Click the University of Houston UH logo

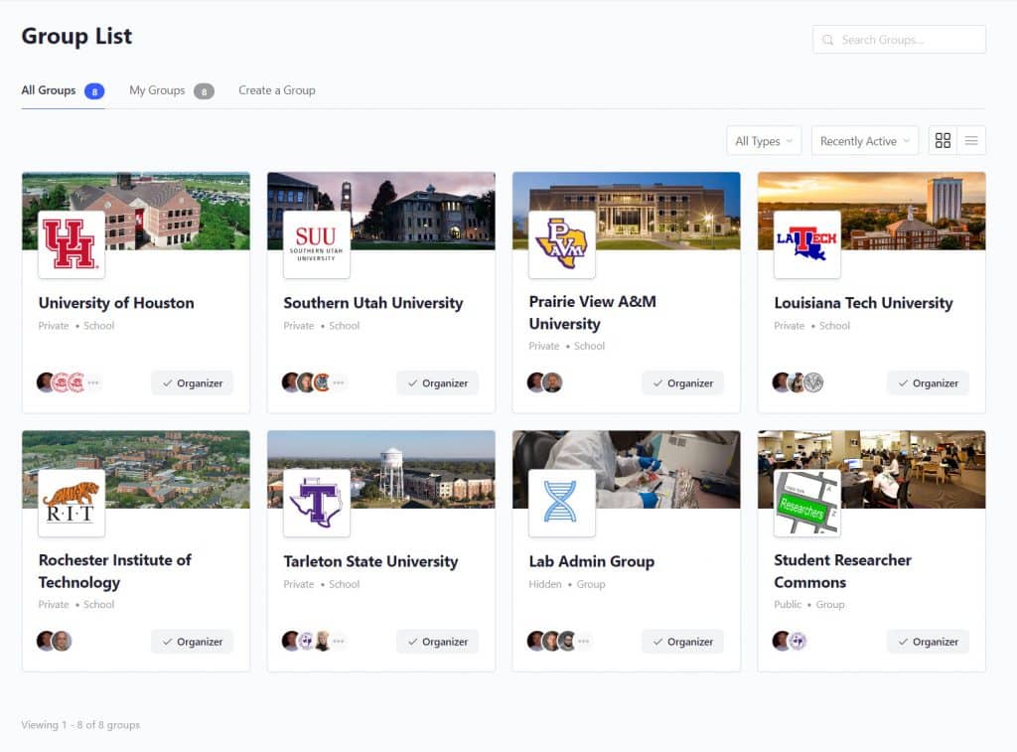[x=72, y=244]
